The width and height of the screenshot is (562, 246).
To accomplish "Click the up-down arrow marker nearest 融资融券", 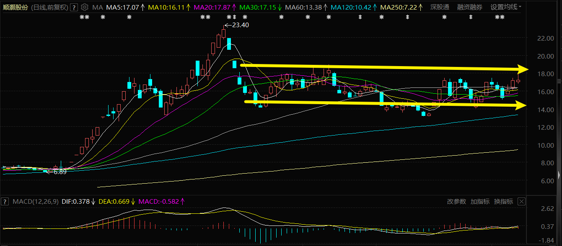I will click(471, 17).
